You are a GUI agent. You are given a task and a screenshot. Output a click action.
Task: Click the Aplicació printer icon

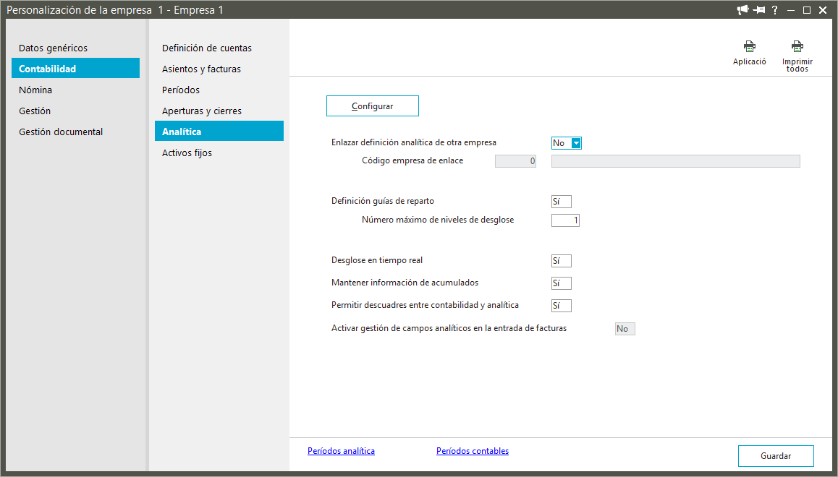pyautogui.click(x=749, y=47)
